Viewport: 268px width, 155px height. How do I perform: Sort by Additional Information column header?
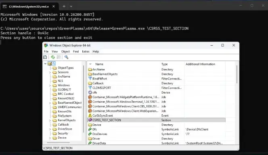pos(205,64)
